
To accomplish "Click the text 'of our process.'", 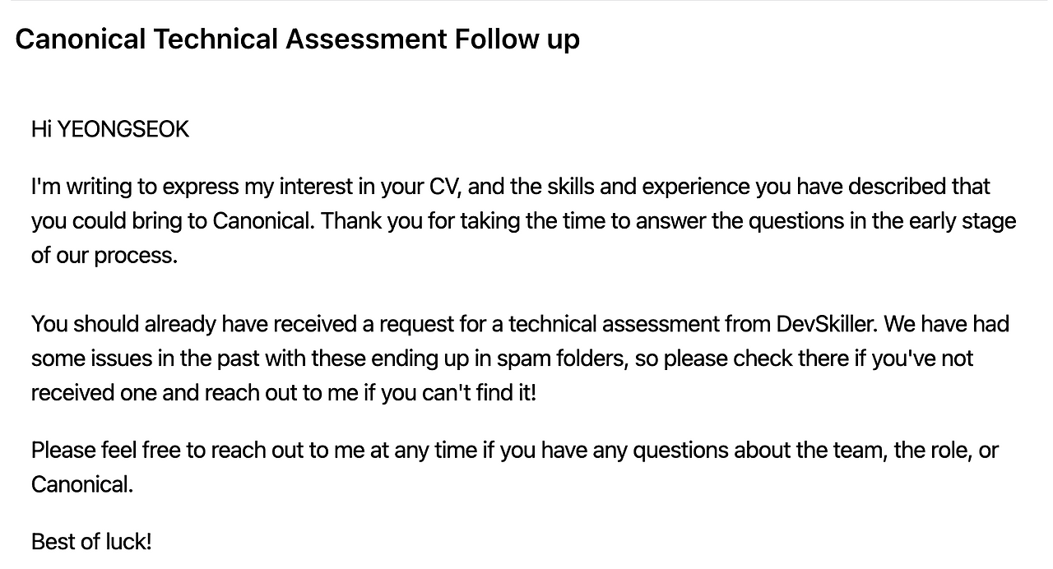I will [104, 255].
